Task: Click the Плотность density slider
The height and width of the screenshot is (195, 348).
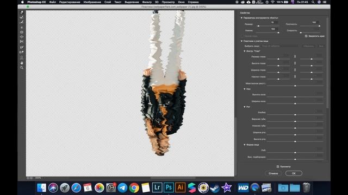Action: click(310, 26)
